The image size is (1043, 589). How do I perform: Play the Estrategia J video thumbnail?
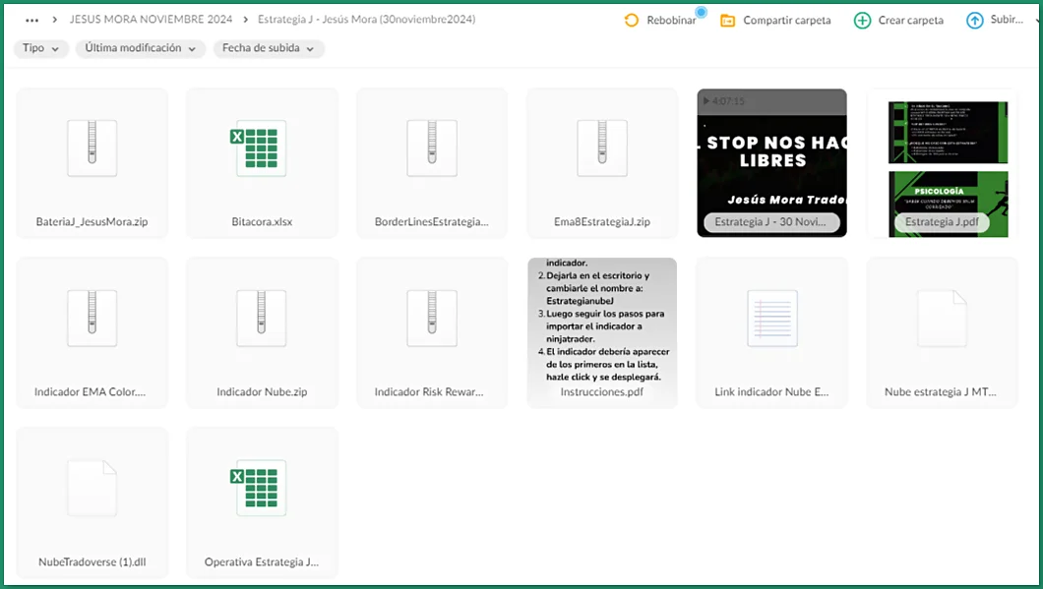pyautogui.click(x=772, y=157)
